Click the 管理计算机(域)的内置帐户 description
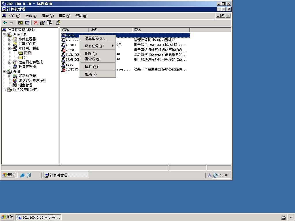The image size is (295, 221). 154,40
